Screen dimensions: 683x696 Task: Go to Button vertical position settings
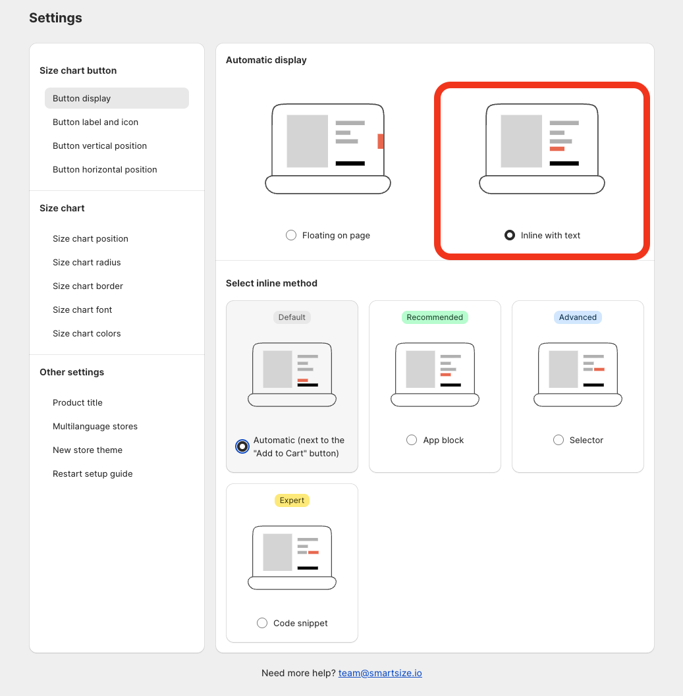99,146
